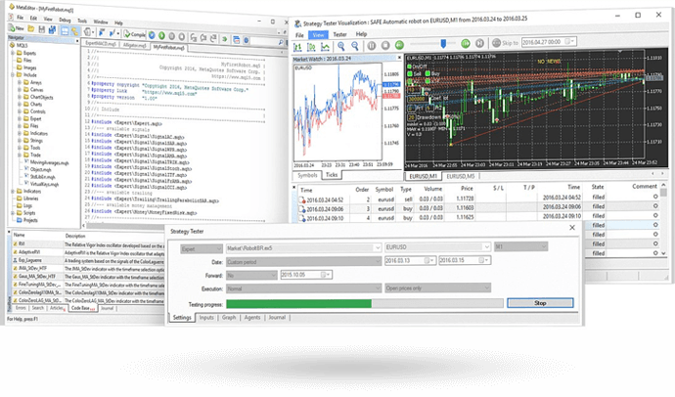Click the Skip to date field 2016.04.27 00:00
The height and width of the screenshot is (397, 675).
click(549, 42)
